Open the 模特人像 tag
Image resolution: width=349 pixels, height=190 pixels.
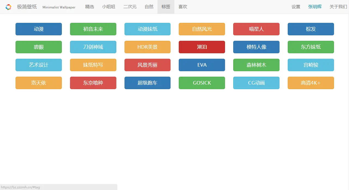click(x=256, y=47)
